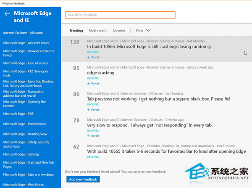Image resolution: width=252 pixels, height=188 pixels.
Task: Select Navigation, address bar and search category
Action: (x=24, y=94)
